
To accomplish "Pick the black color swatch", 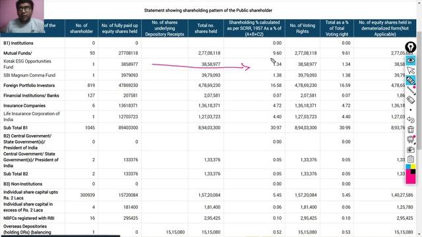I will tap(413, 172).
